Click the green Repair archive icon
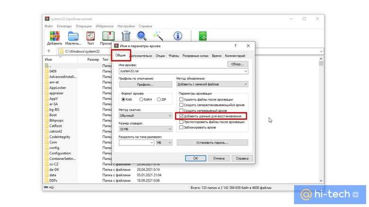The width and height of the screenshot is (369, 207). 202,36
